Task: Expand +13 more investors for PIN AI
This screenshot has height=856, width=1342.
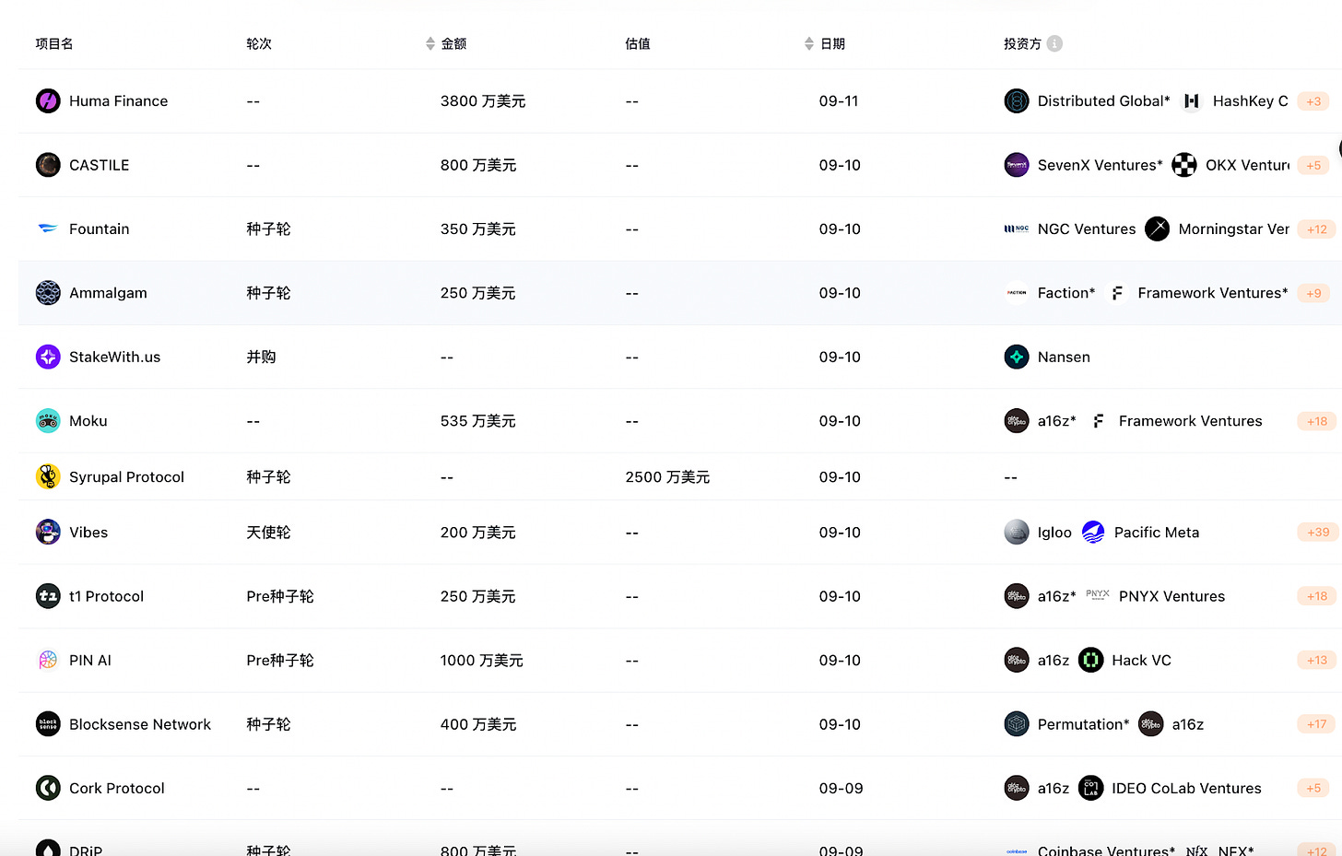Action: click(1316, 660)
